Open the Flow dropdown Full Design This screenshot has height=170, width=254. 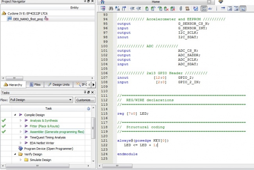click(x=41, y=100)
